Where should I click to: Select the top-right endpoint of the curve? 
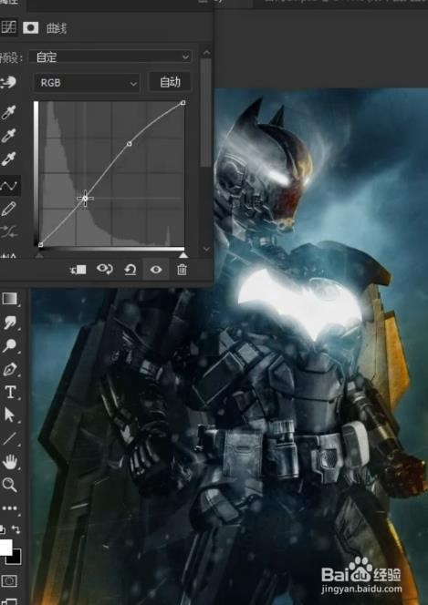183,103
